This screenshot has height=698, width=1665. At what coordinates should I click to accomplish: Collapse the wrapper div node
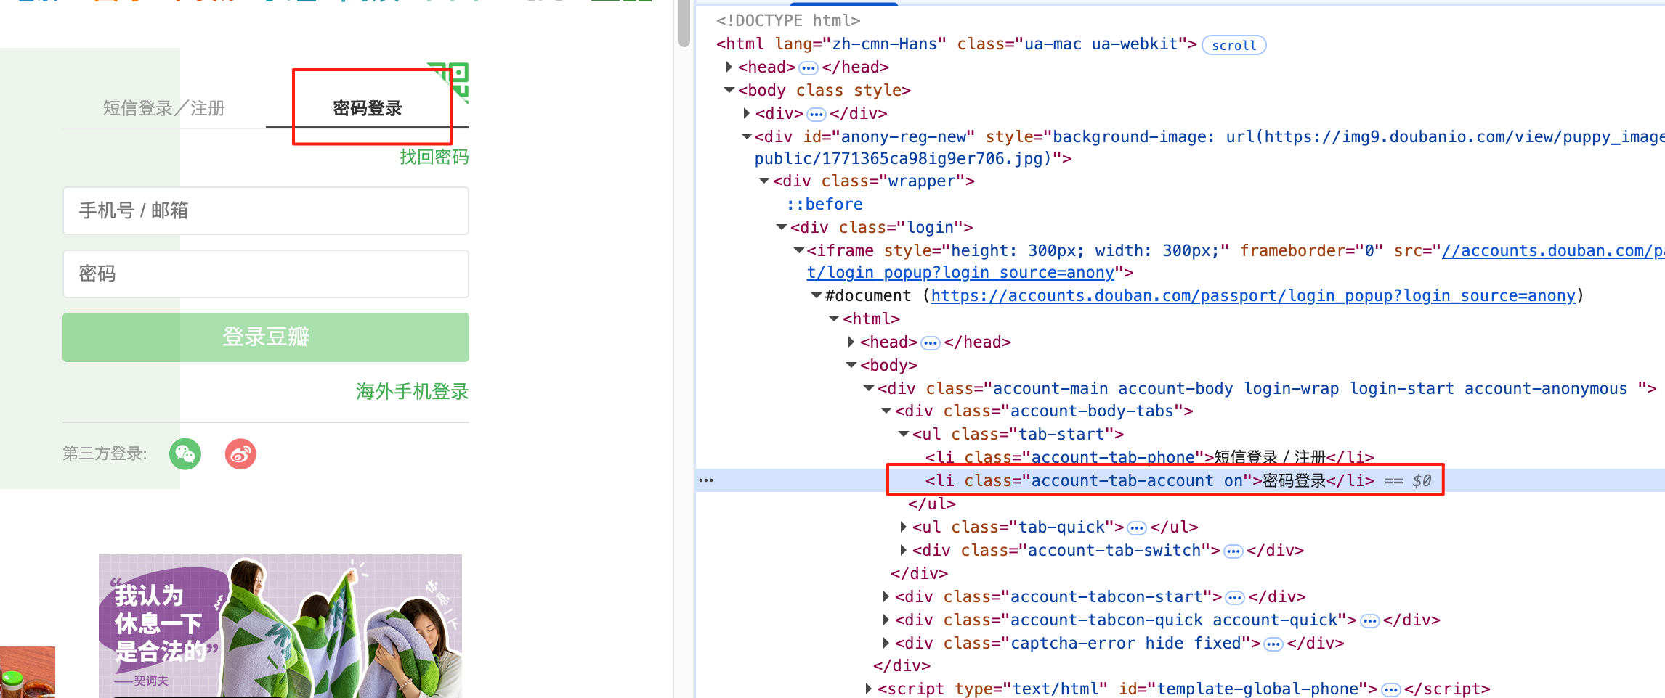coord(764,181)
